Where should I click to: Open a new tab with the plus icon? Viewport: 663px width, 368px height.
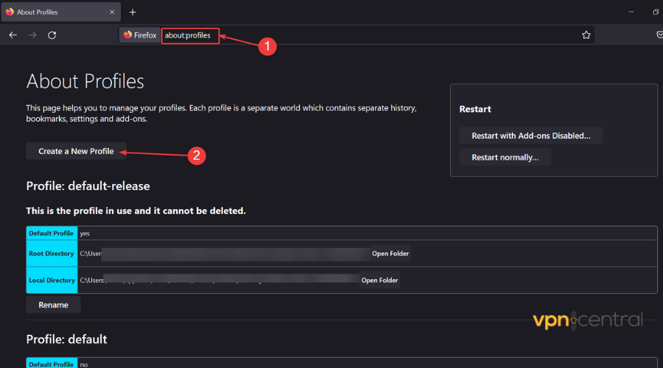click(133, 13)
